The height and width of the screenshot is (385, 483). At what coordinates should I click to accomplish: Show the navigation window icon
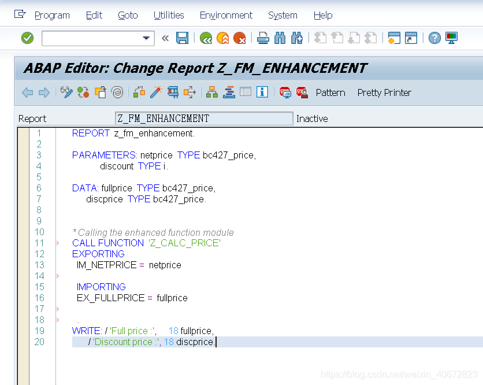[x=229, y=92]
